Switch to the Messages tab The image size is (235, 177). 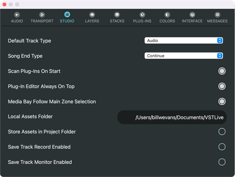(217, 18)
